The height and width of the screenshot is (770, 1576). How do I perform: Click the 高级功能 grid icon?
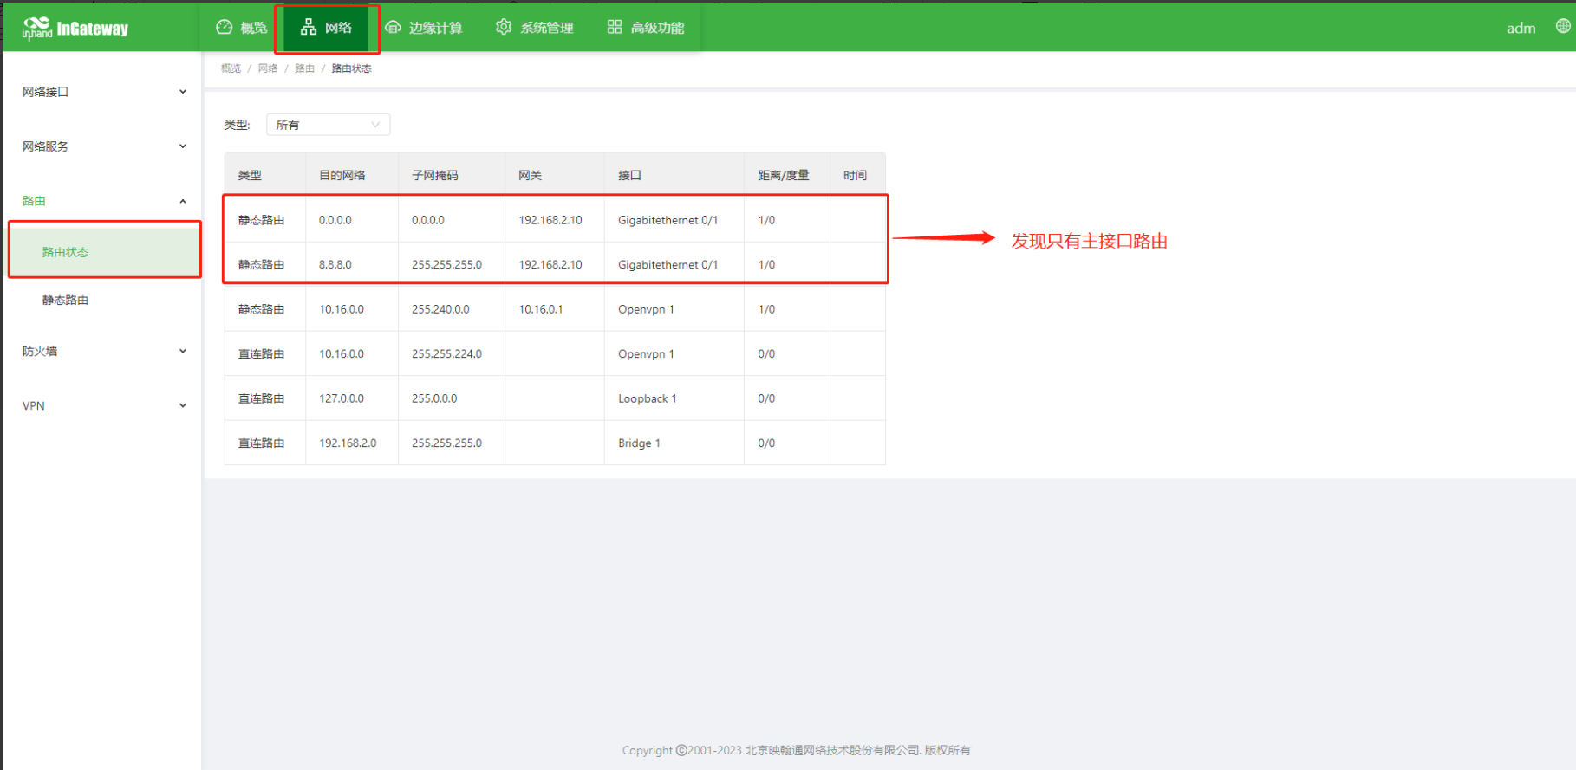pos(615,27)
